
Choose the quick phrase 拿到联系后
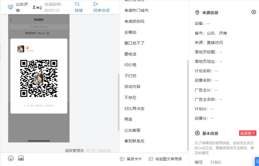pyautogui.click(x=134, y=141)
